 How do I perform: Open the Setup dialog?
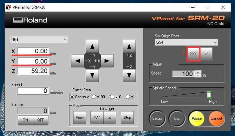click(x=157, y=118)
